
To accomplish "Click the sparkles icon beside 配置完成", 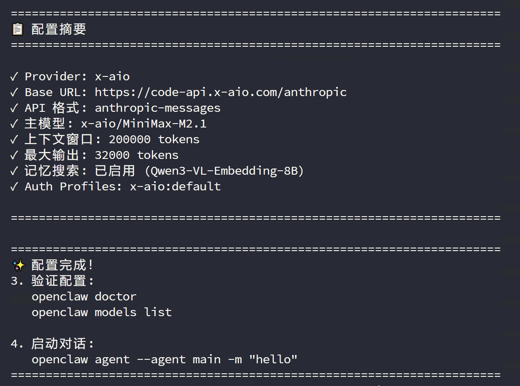I will pos(18,265).
